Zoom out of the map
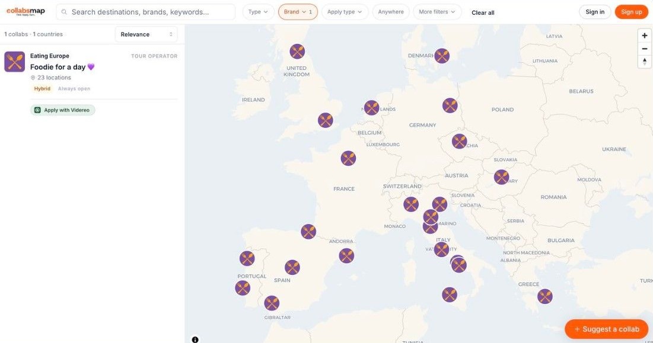The width and height of the screenshot is (653, 343). coord(644,49)
